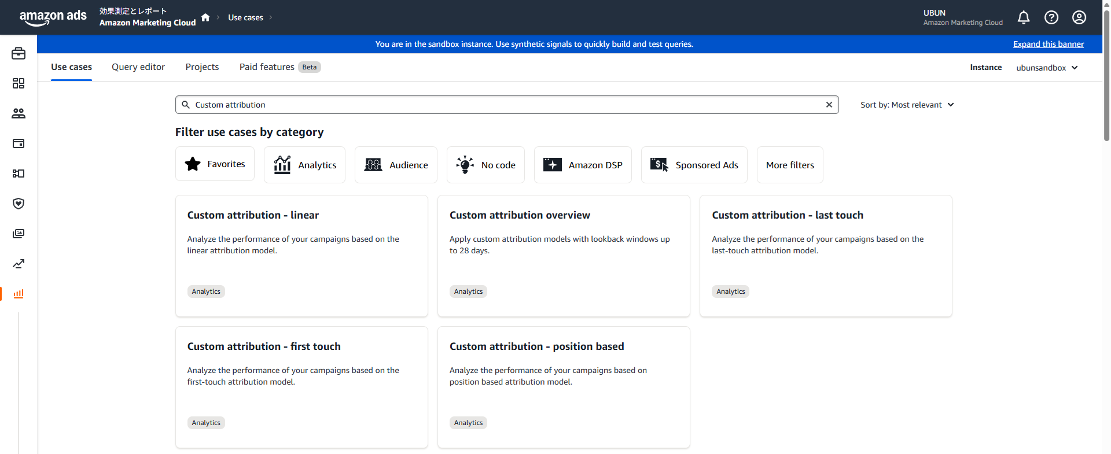
Task: Open the Amazon Marketing Cloud header title
Action: 148,23
